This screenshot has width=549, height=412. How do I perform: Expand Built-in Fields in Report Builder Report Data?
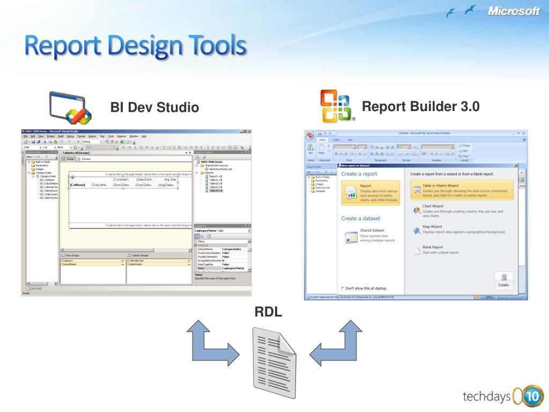click(x=309, y=177)
